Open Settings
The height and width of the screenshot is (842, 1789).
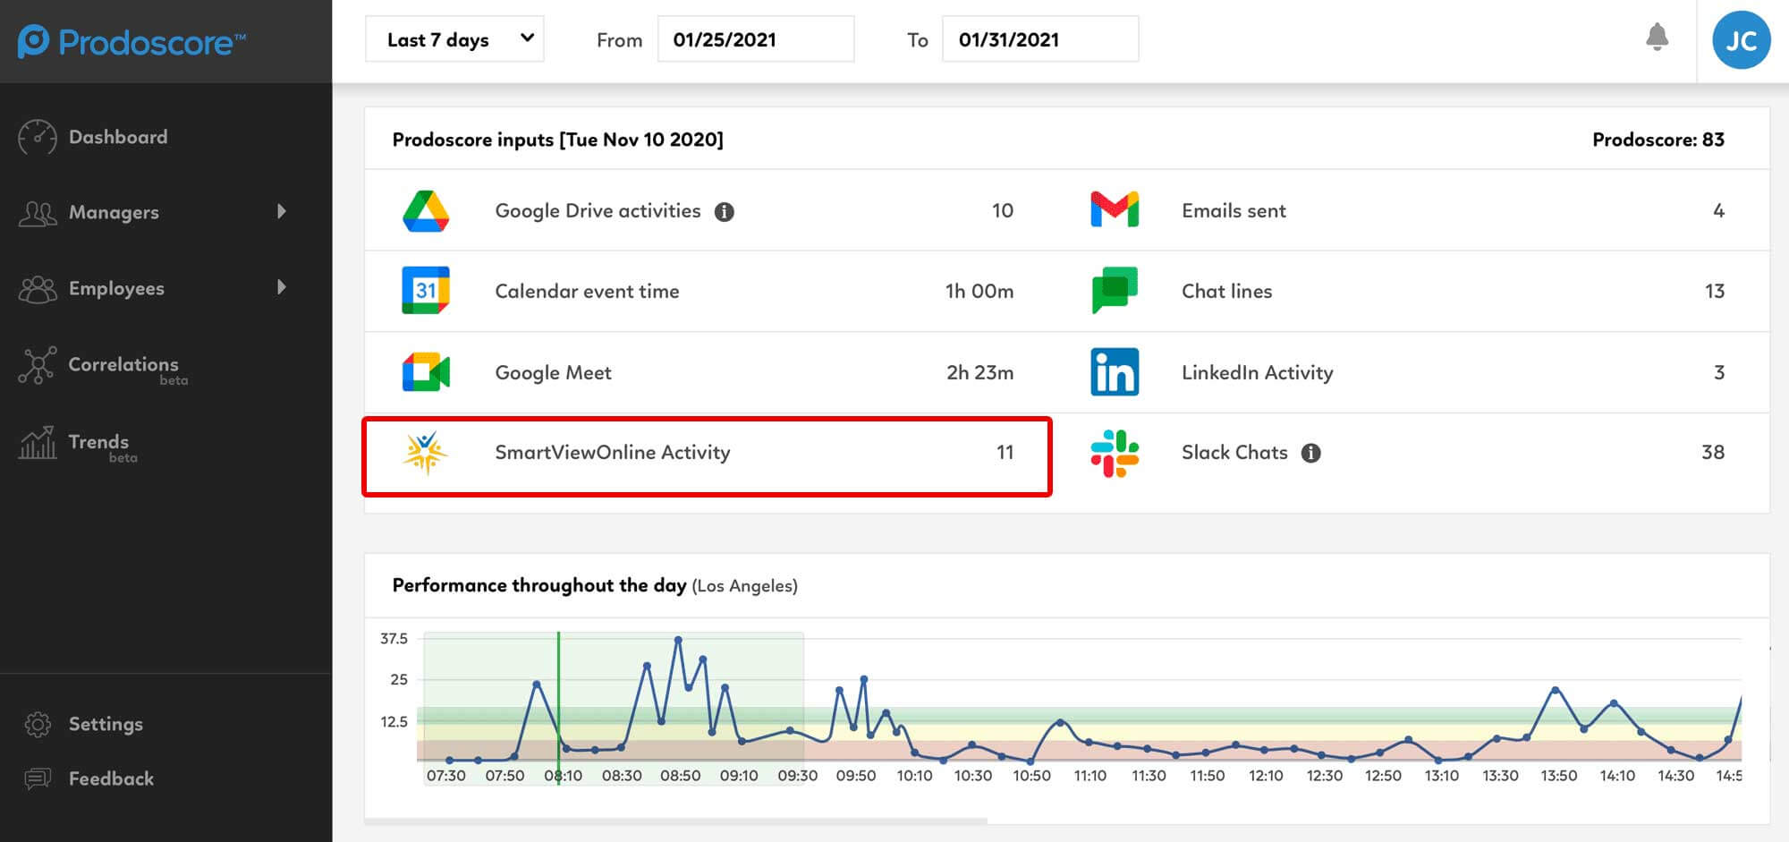click(x=106, y=724)
